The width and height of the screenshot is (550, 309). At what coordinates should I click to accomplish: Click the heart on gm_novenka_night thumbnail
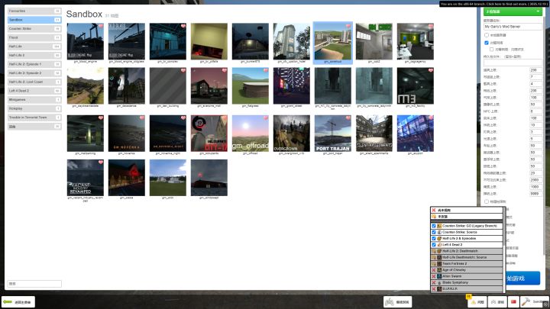click(x=183, y=118)
